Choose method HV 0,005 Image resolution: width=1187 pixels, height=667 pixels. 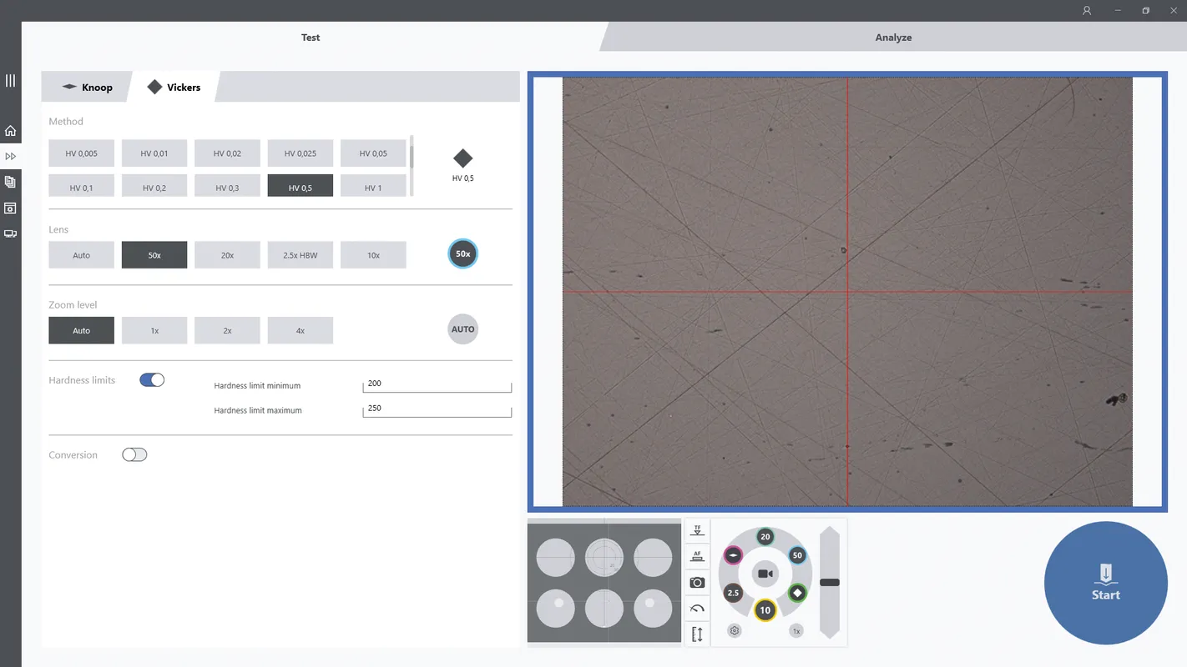coord(81,153)
